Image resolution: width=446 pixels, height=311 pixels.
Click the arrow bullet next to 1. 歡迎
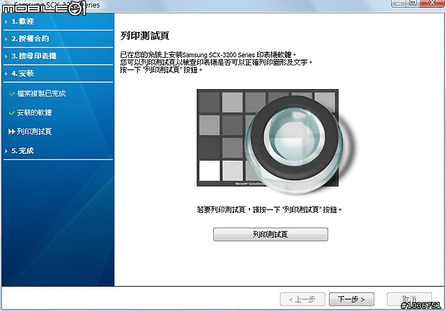pos(6,22)
